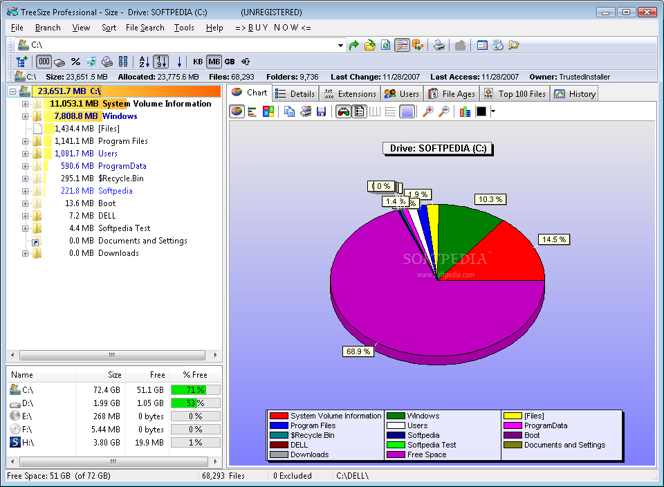Toggle the MB size unit button
664x487 pixels.
[214, 62]
